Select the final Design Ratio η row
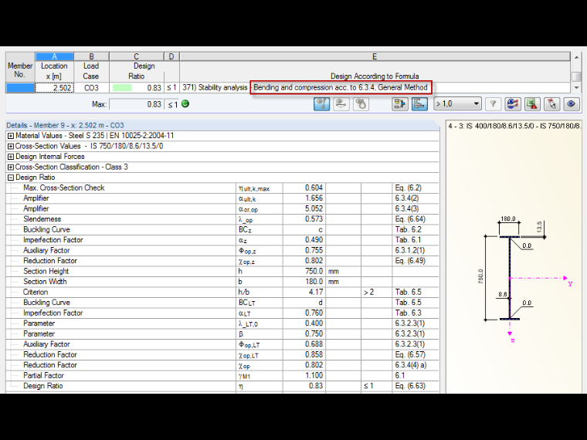Viewport: 587px width, 440px height. pyautogui.click(x=222, y=386)
